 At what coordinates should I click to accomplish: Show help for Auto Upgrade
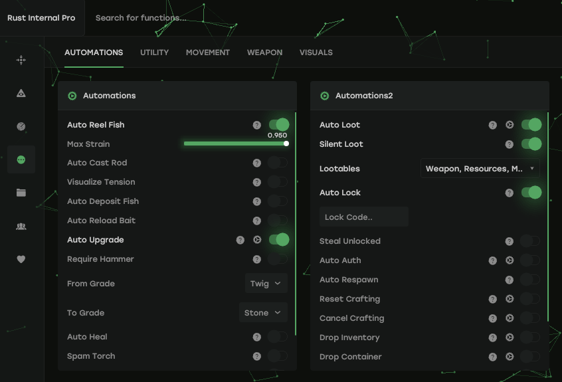coord(240,240)
